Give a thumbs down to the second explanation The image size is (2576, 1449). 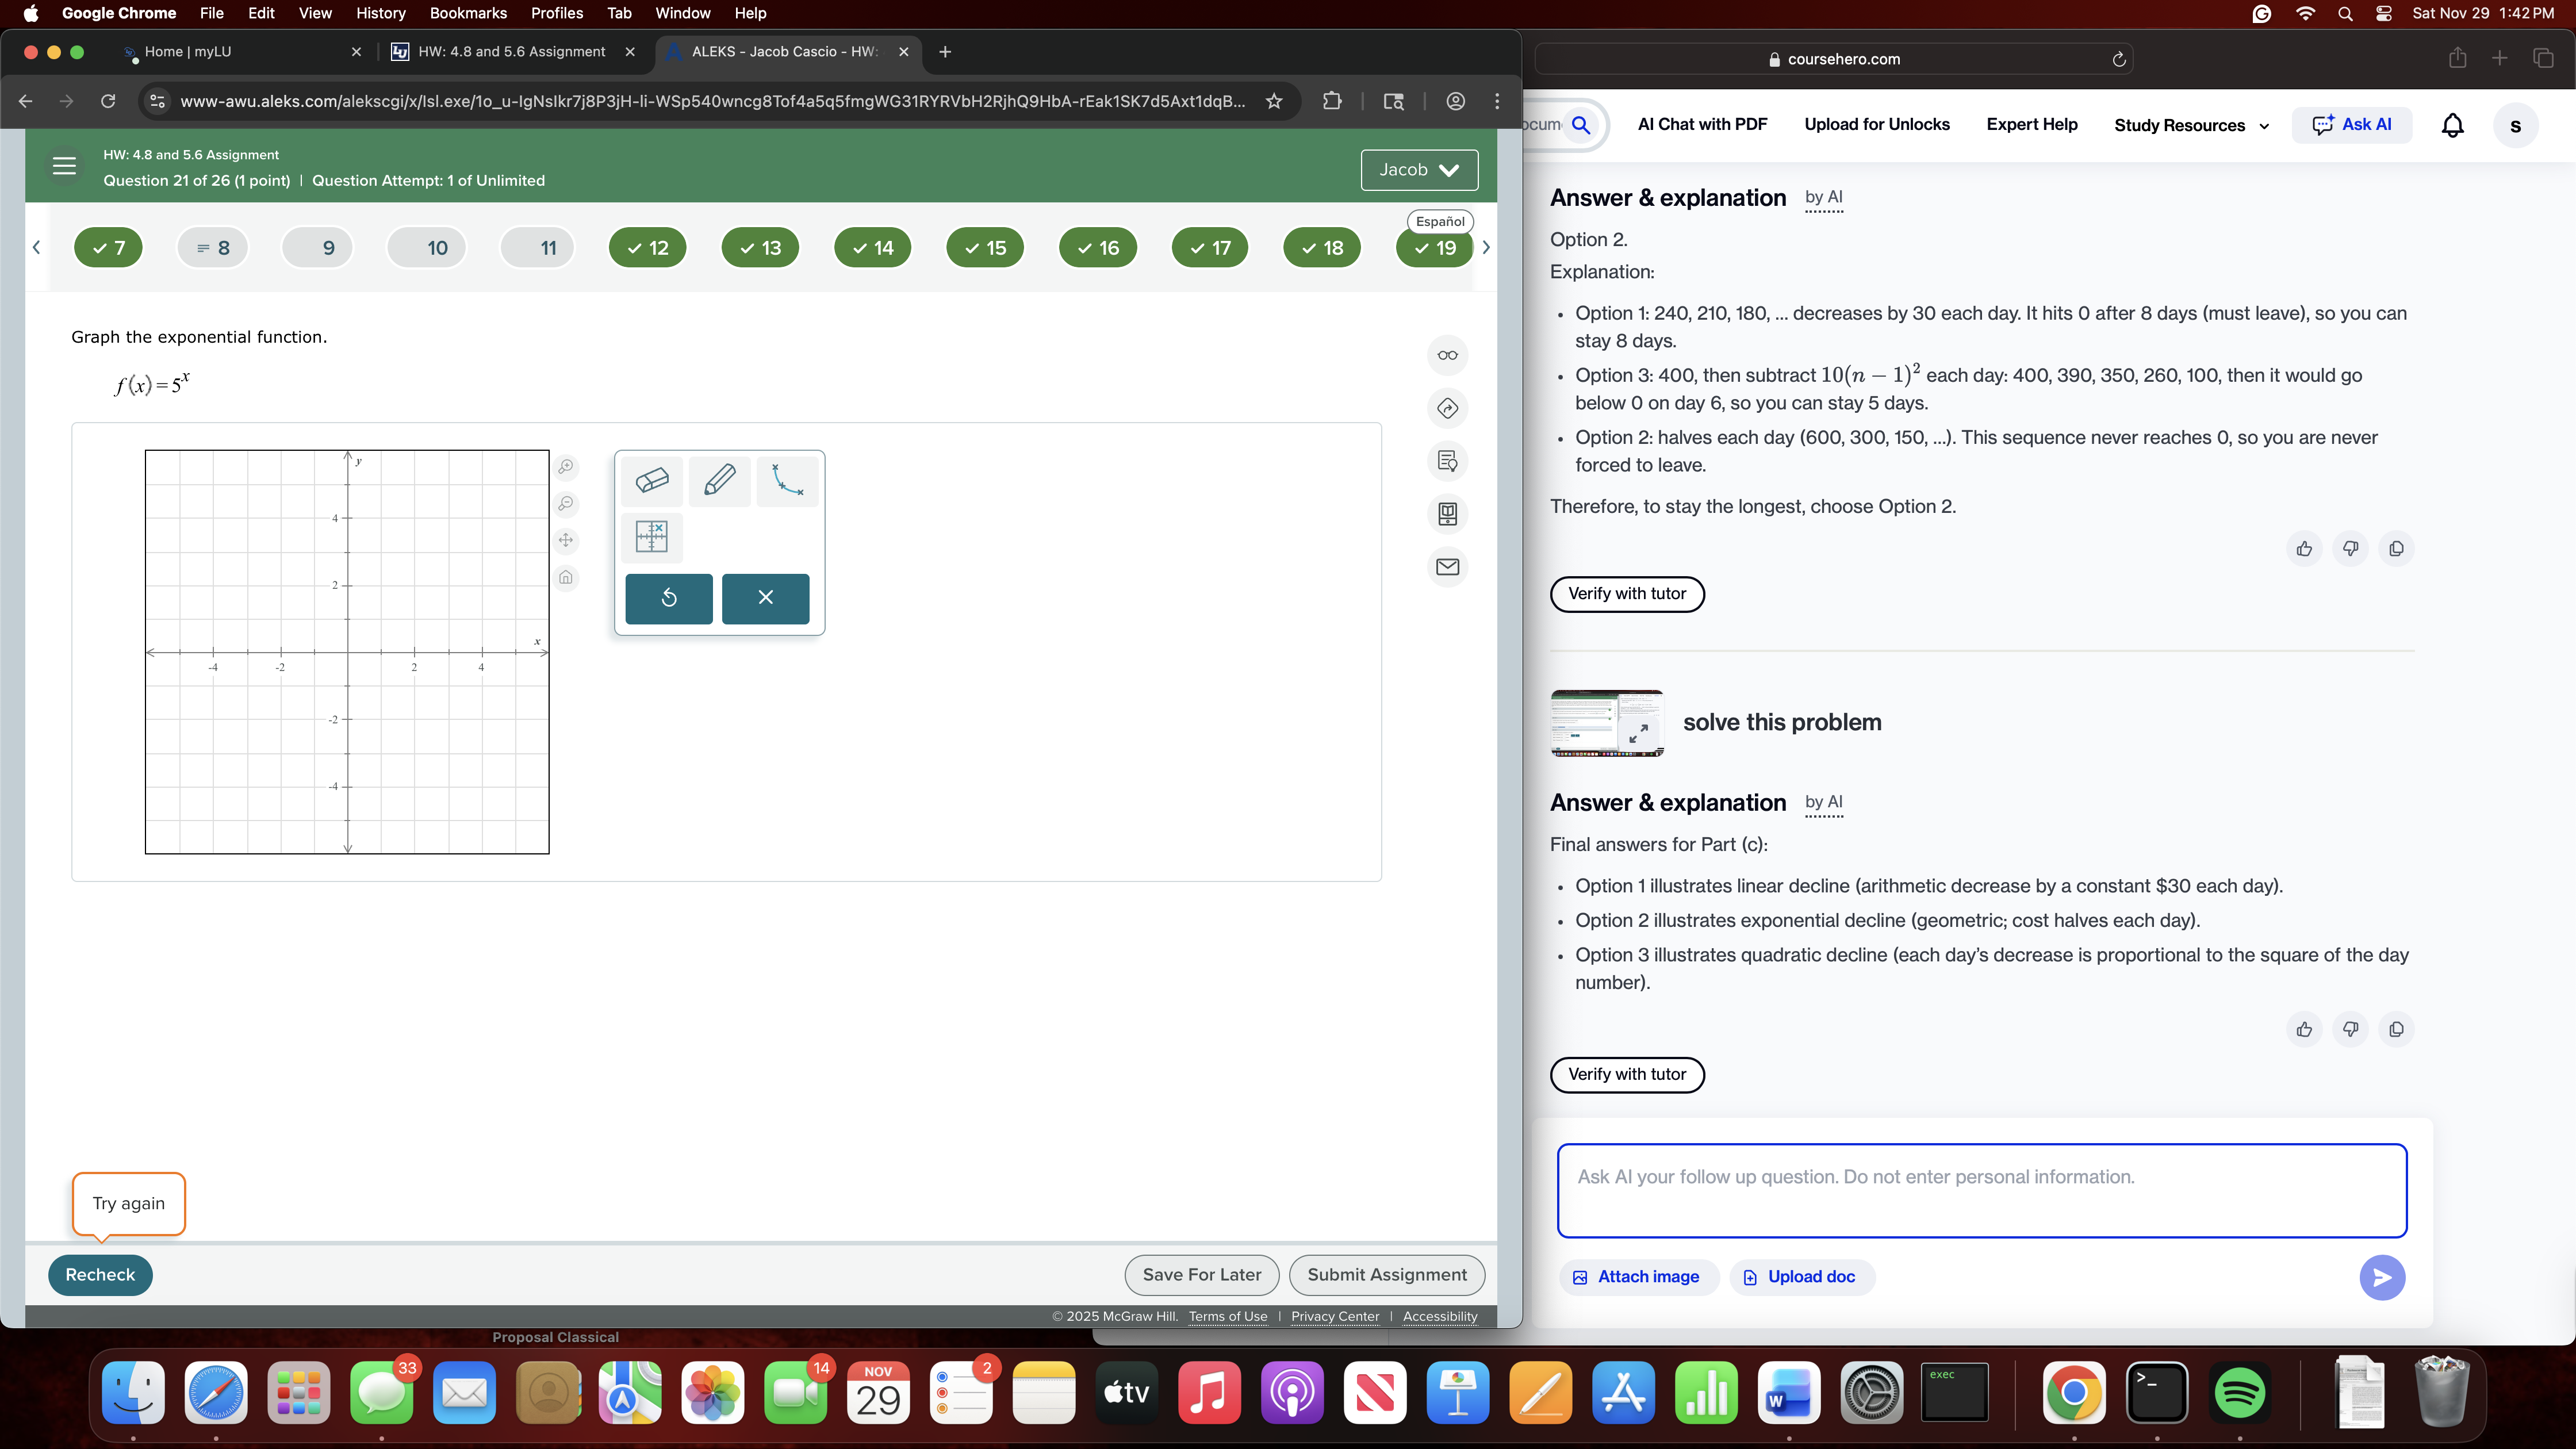(x=2350, y=1029)
